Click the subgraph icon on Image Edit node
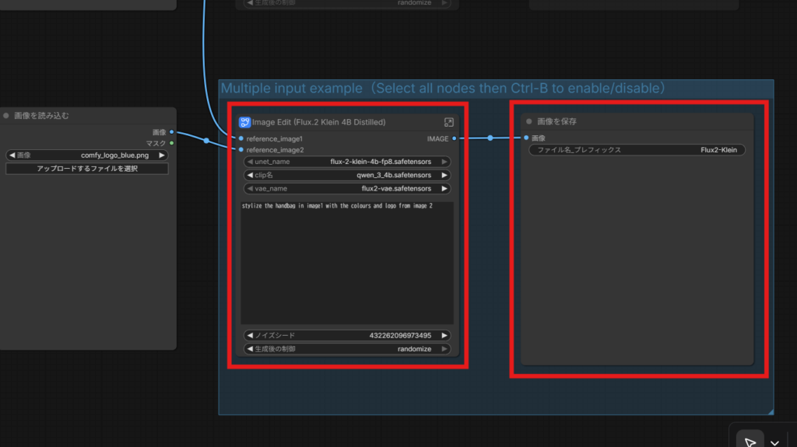Viewport: 797px width, 447px height. click(244, 122)
